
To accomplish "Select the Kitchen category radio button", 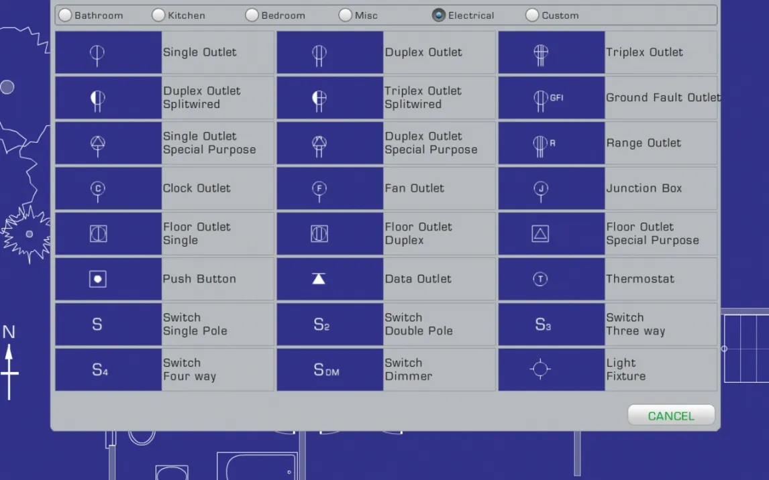I will point(158,15).
